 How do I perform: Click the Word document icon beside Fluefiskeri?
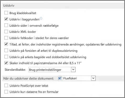[60, 78]
